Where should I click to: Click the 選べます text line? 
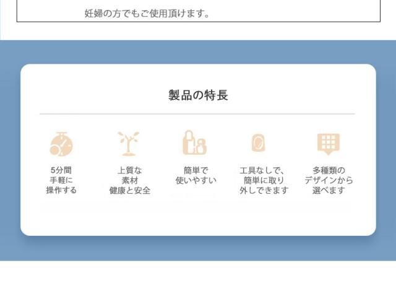tap(329, 190)
